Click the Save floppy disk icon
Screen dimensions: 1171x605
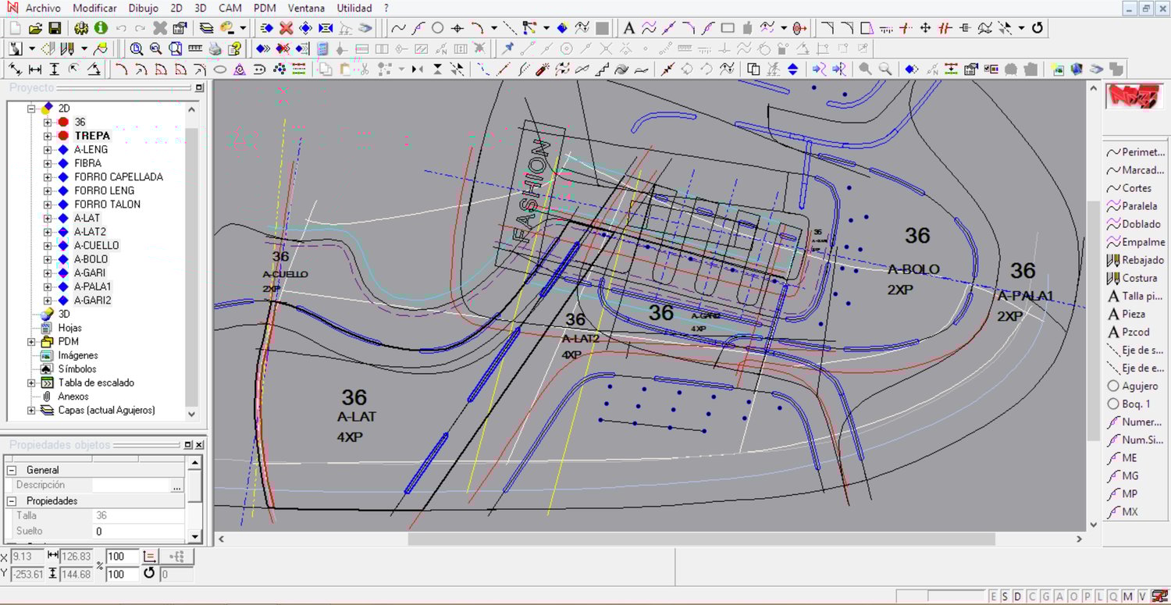tap(55, 28)
